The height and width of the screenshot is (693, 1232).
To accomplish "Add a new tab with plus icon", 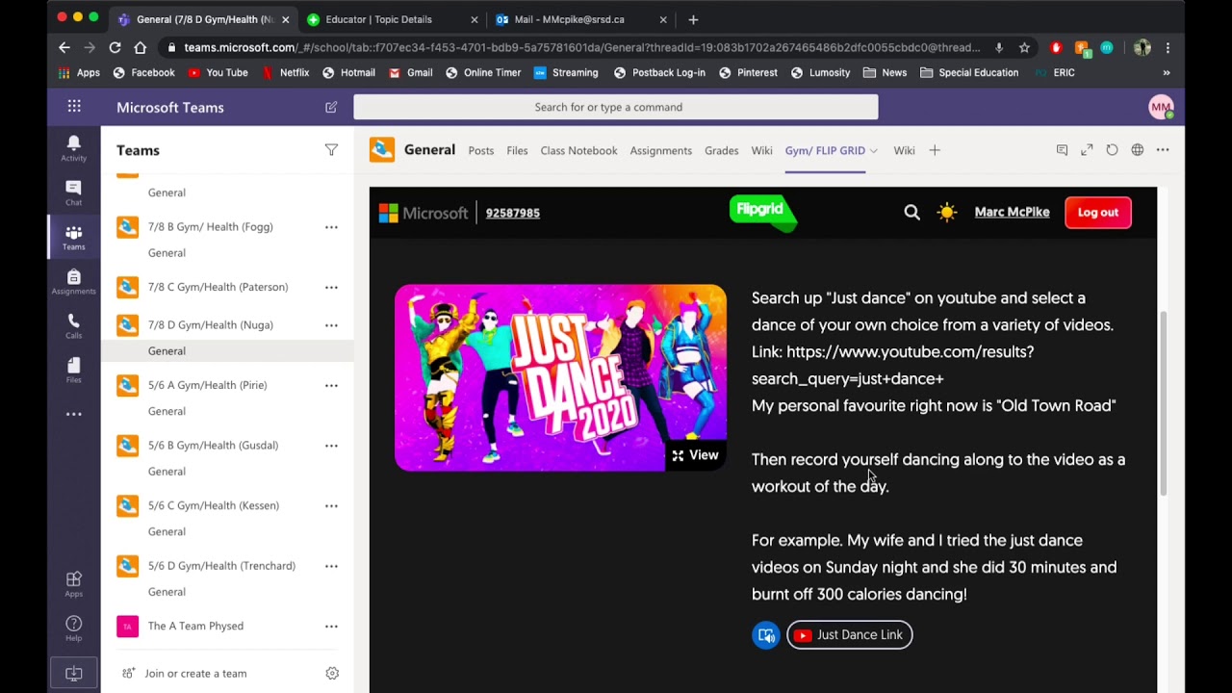I will [x=934, y=150].
